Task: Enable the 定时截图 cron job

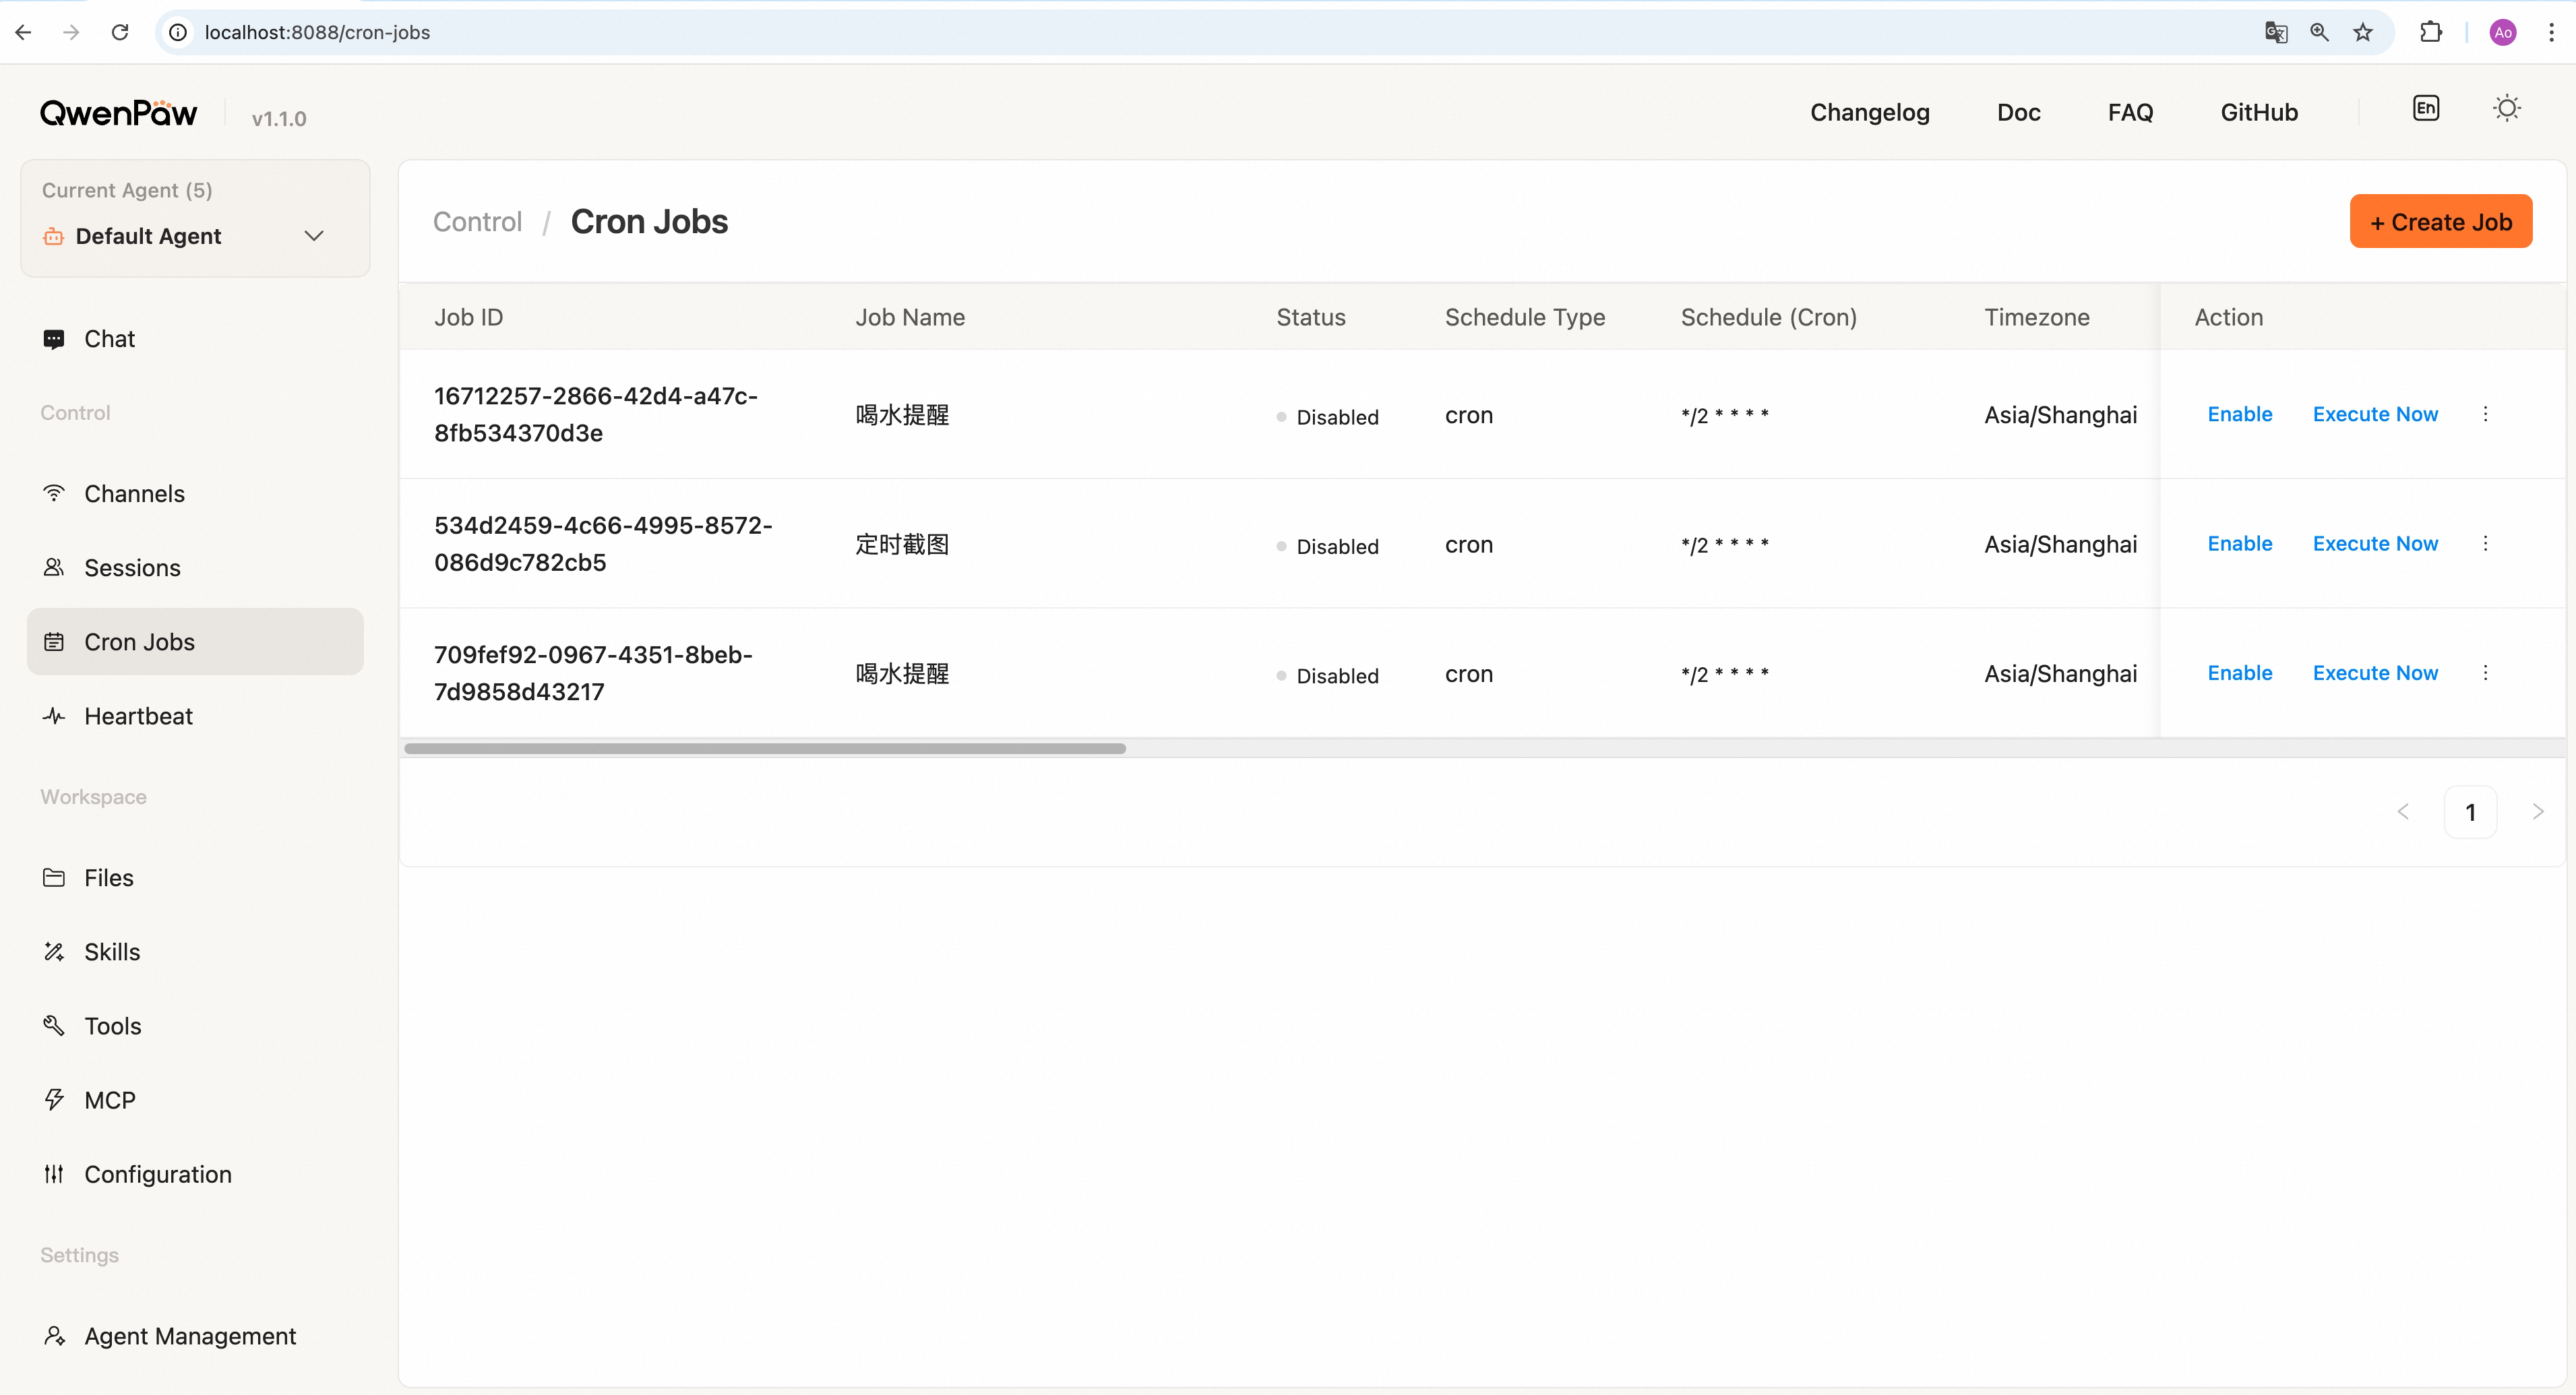Action: [2239, 543]
